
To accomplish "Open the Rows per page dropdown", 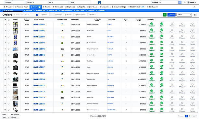I will tap(6, 117).
